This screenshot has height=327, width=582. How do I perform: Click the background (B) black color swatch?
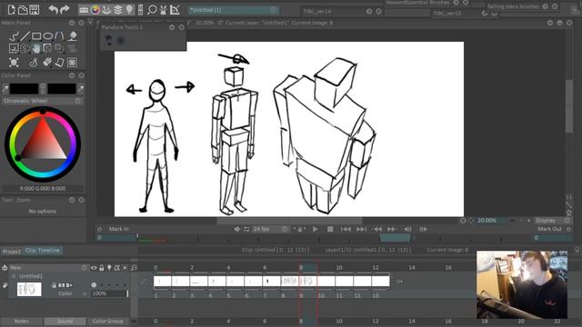click(62, 89)
